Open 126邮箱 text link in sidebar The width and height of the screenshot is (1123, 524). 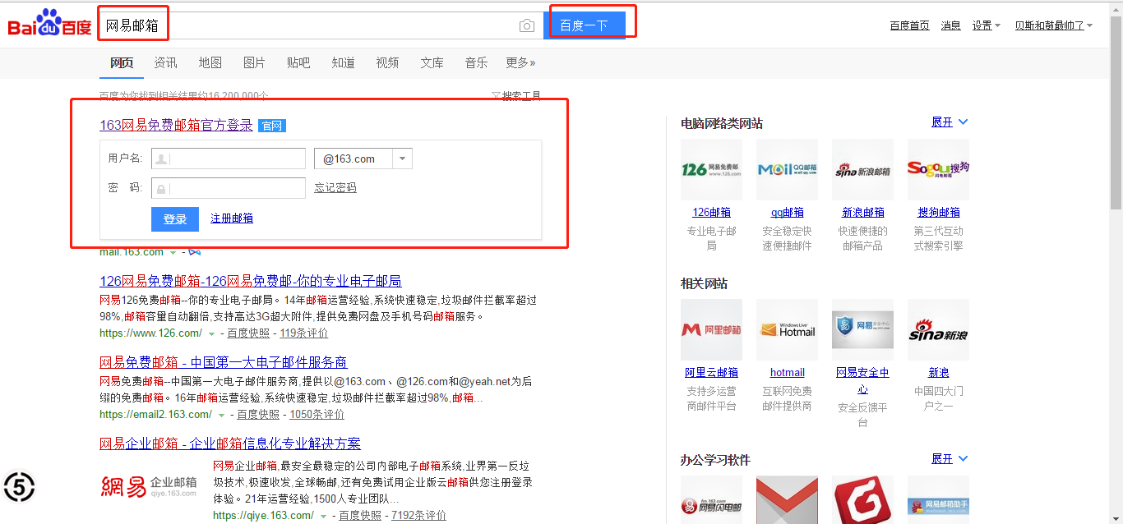click(711, 212)
